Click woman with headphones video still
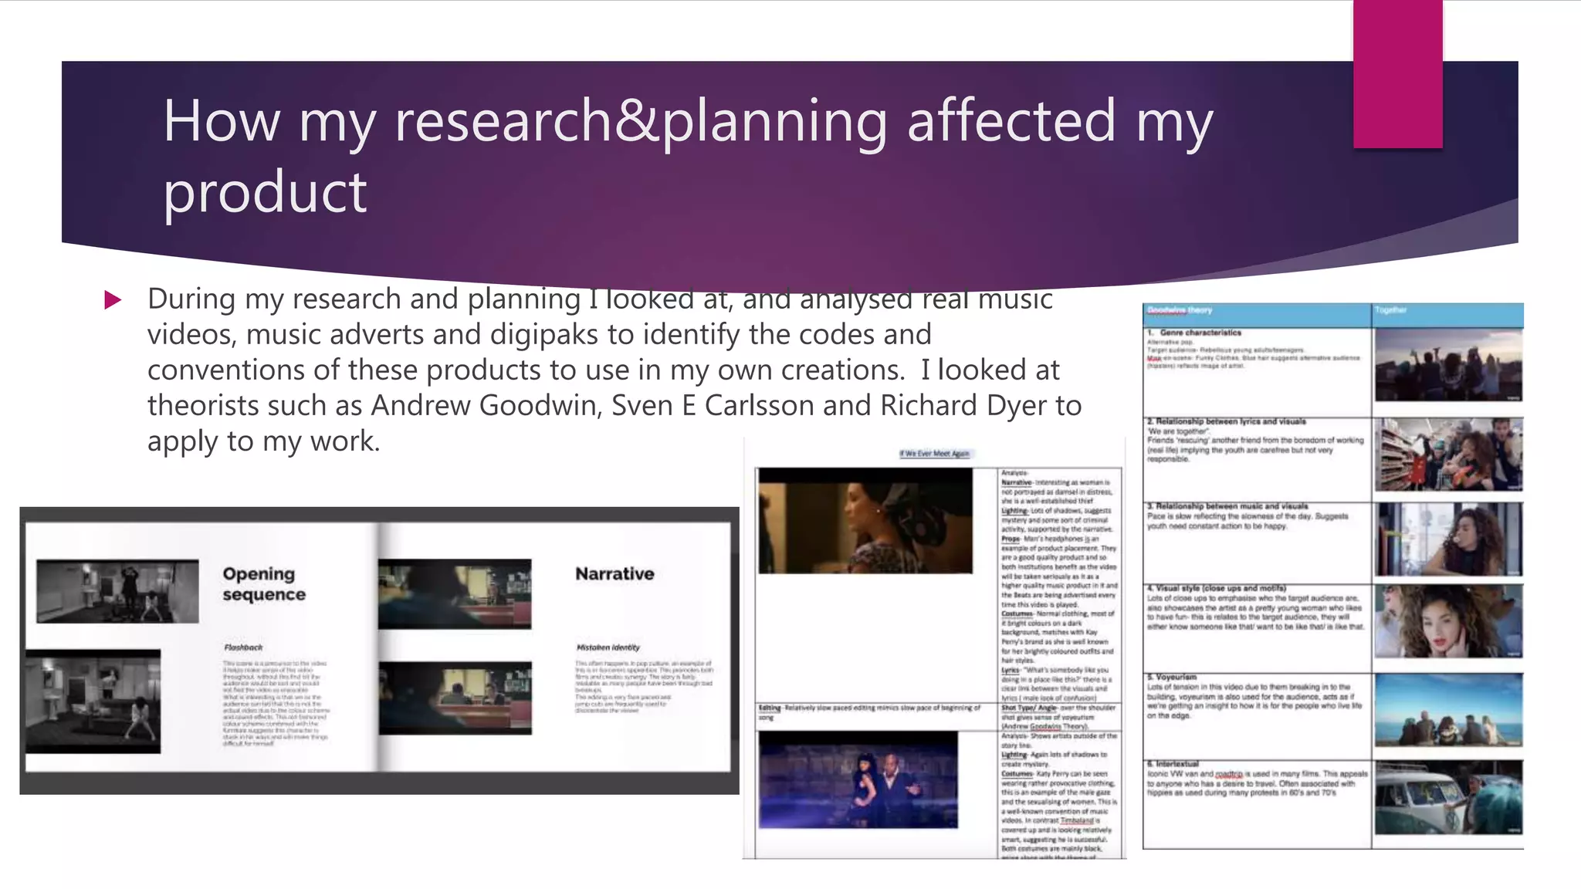Image resolution: width=1581 pixels, height=889 pixels. pos(865,520)
